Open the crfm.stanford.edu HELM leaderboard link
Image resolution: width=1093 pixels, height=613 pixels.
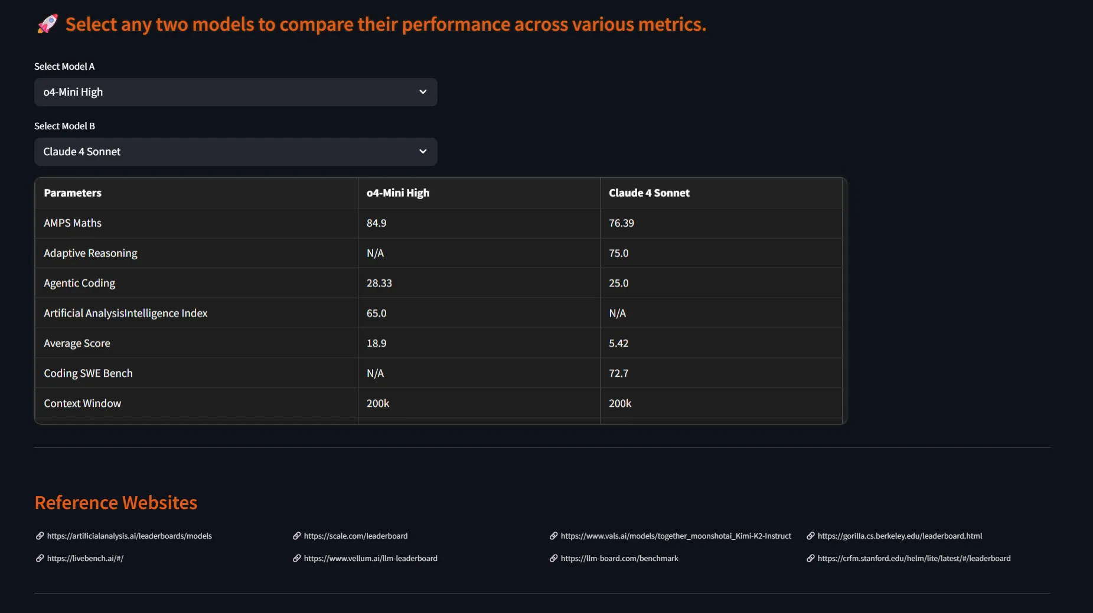913,559
